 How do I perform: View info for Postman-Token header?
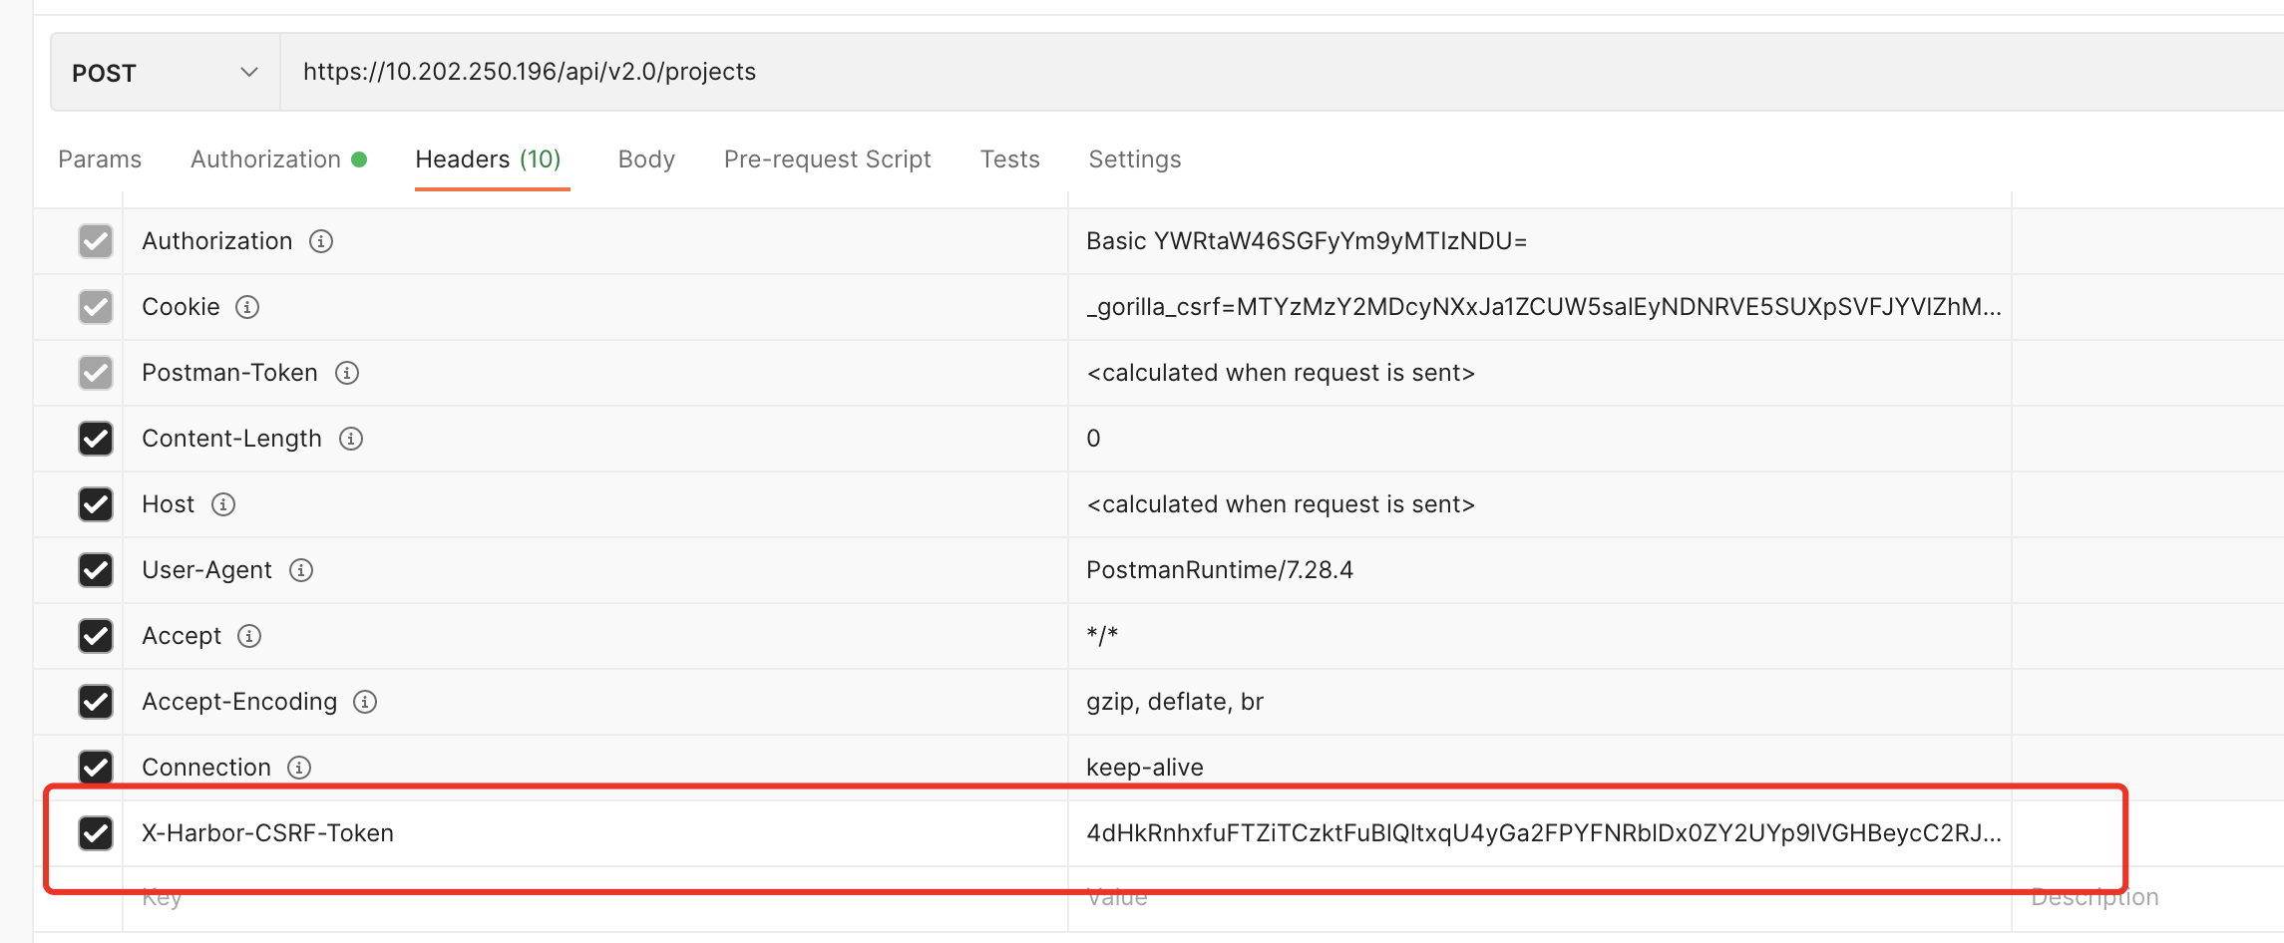pos(346,372)
